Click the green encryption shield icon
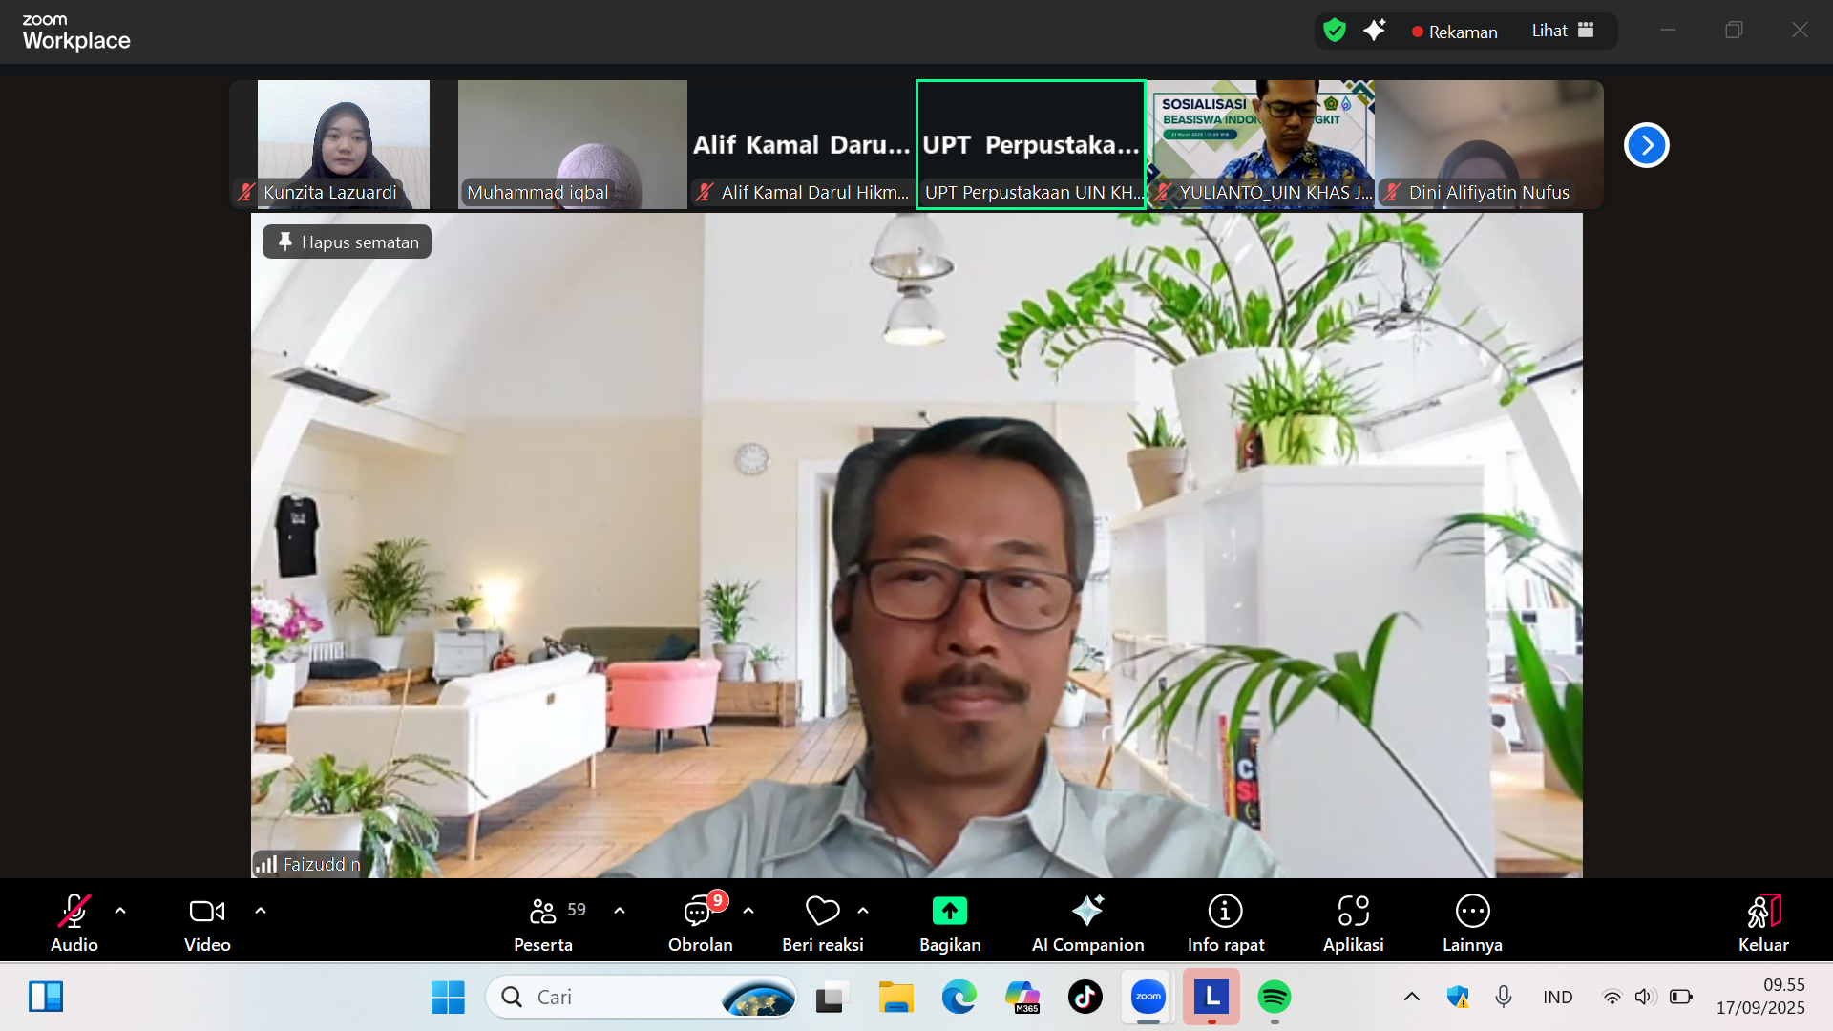Image resolution: width=1833 pixels, height=1031 pixels. pyautogui.click(x=1335, y=31)
